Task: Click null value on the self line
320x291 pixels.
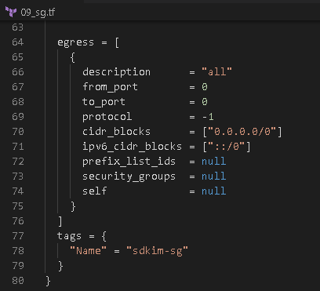Action: coord(214,191)
